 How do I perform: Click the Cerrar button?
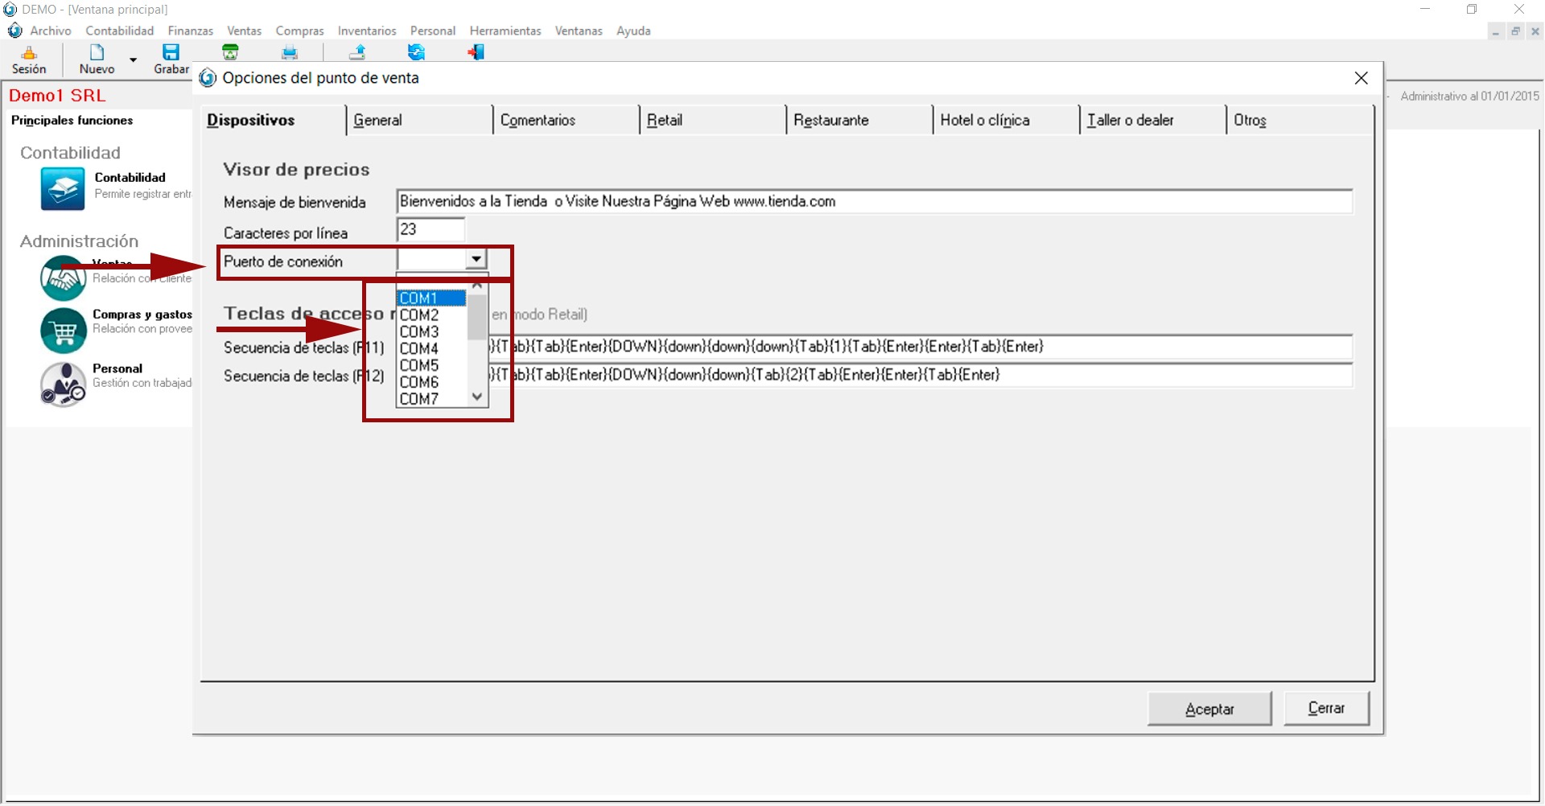(x=1325, y=709)
